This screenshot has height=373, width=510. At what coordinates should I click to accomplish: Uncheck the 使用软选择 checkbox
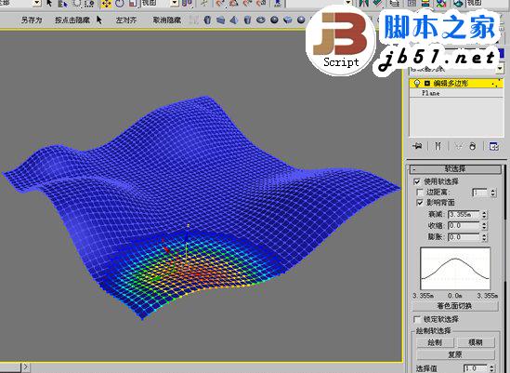click(x=417, y=181)
